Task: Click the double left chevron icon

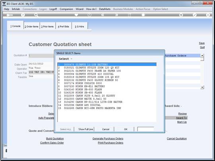Action: point(103,15)
